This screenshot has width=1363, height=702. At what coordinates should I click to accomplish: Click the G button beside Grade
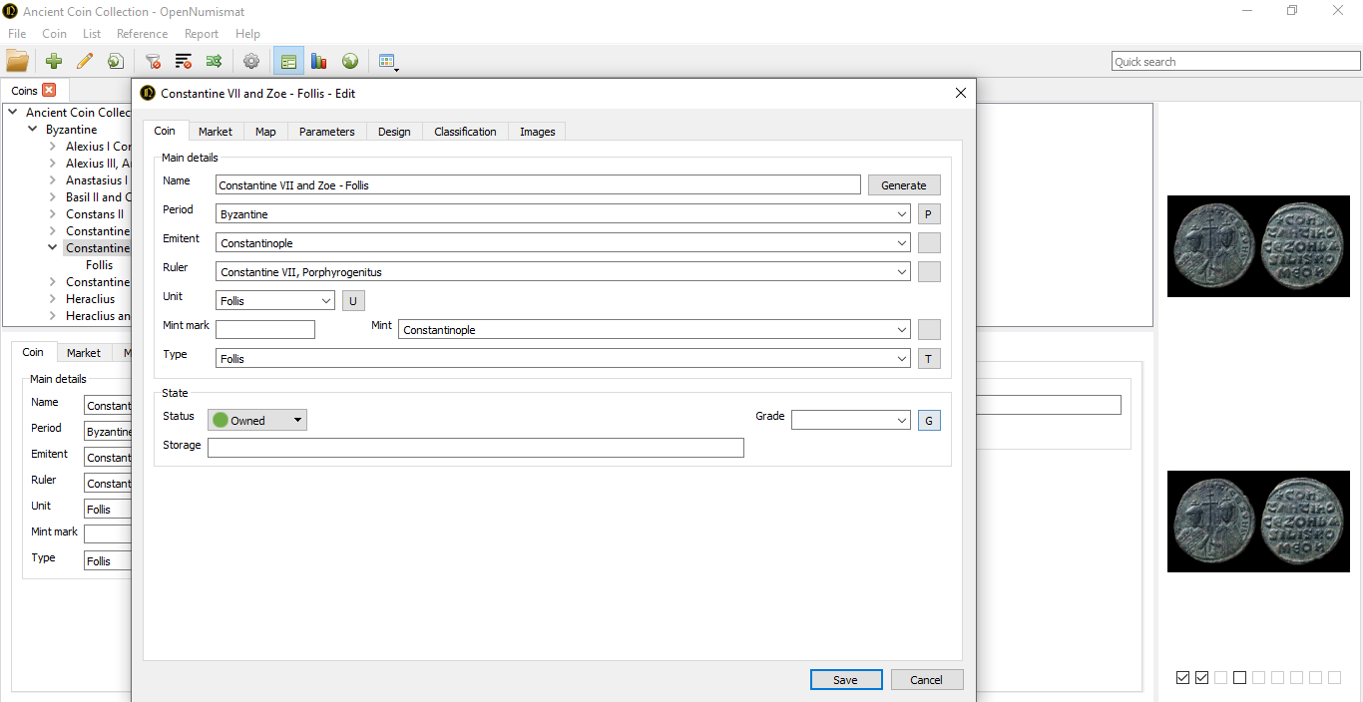point(929,421)
